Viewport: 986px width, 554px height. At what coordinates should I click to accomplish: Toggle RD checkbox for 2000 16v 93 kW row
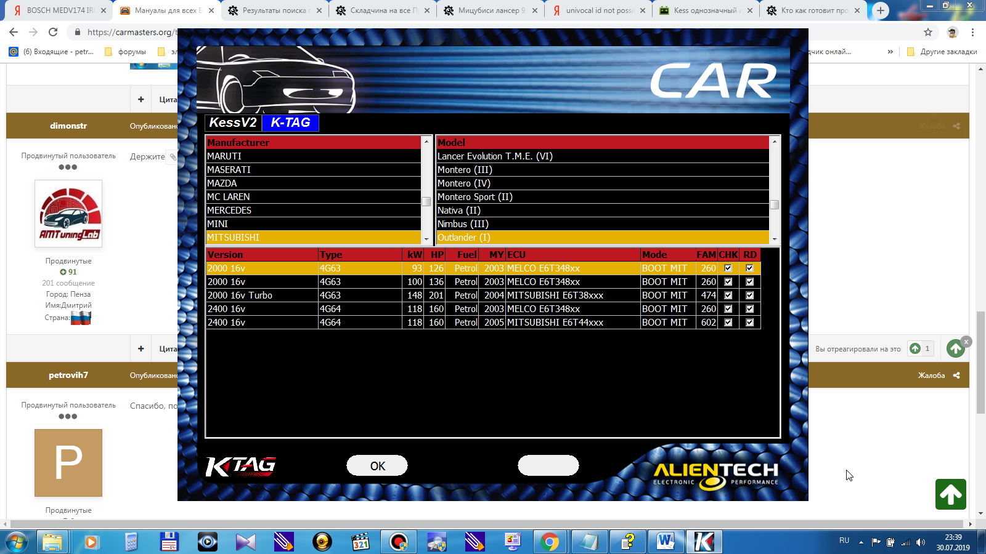[749, 268]
